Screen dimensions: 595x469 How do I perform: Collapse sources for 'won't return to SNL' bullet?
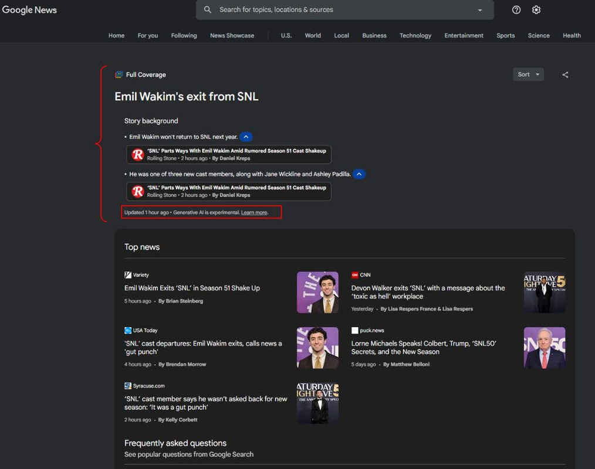click(246, 137)
